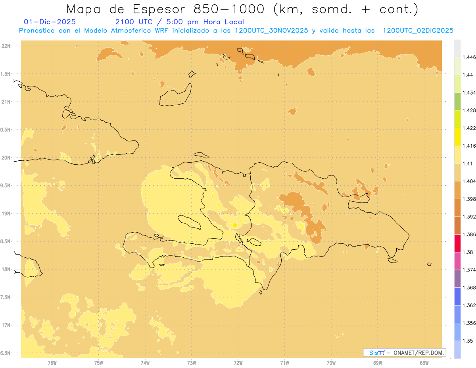Click the legend value 1.374

point(469,270)
